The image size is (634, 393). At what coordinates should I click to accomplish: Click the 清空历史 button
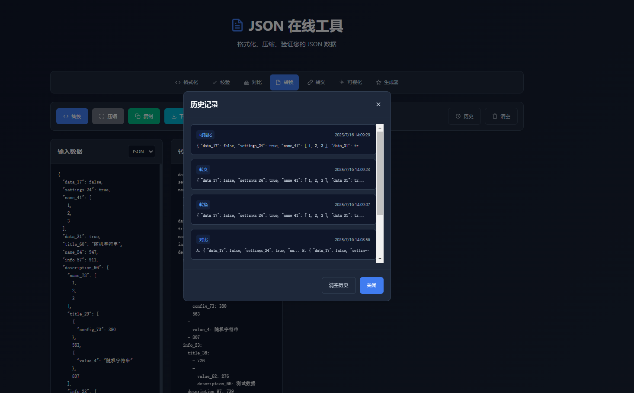[x=339, y=285]
